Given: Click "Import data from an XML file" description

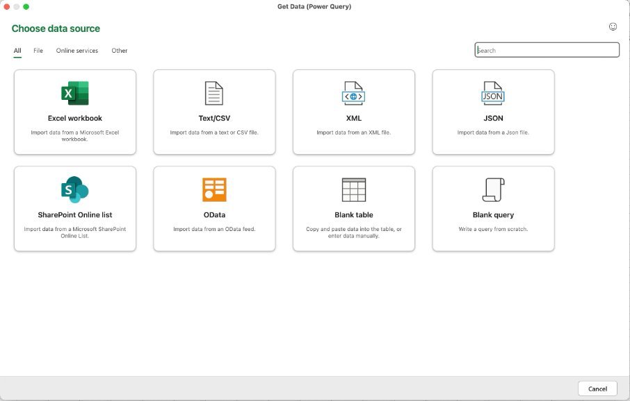Looking at the screenshot, I should (353, 133).
